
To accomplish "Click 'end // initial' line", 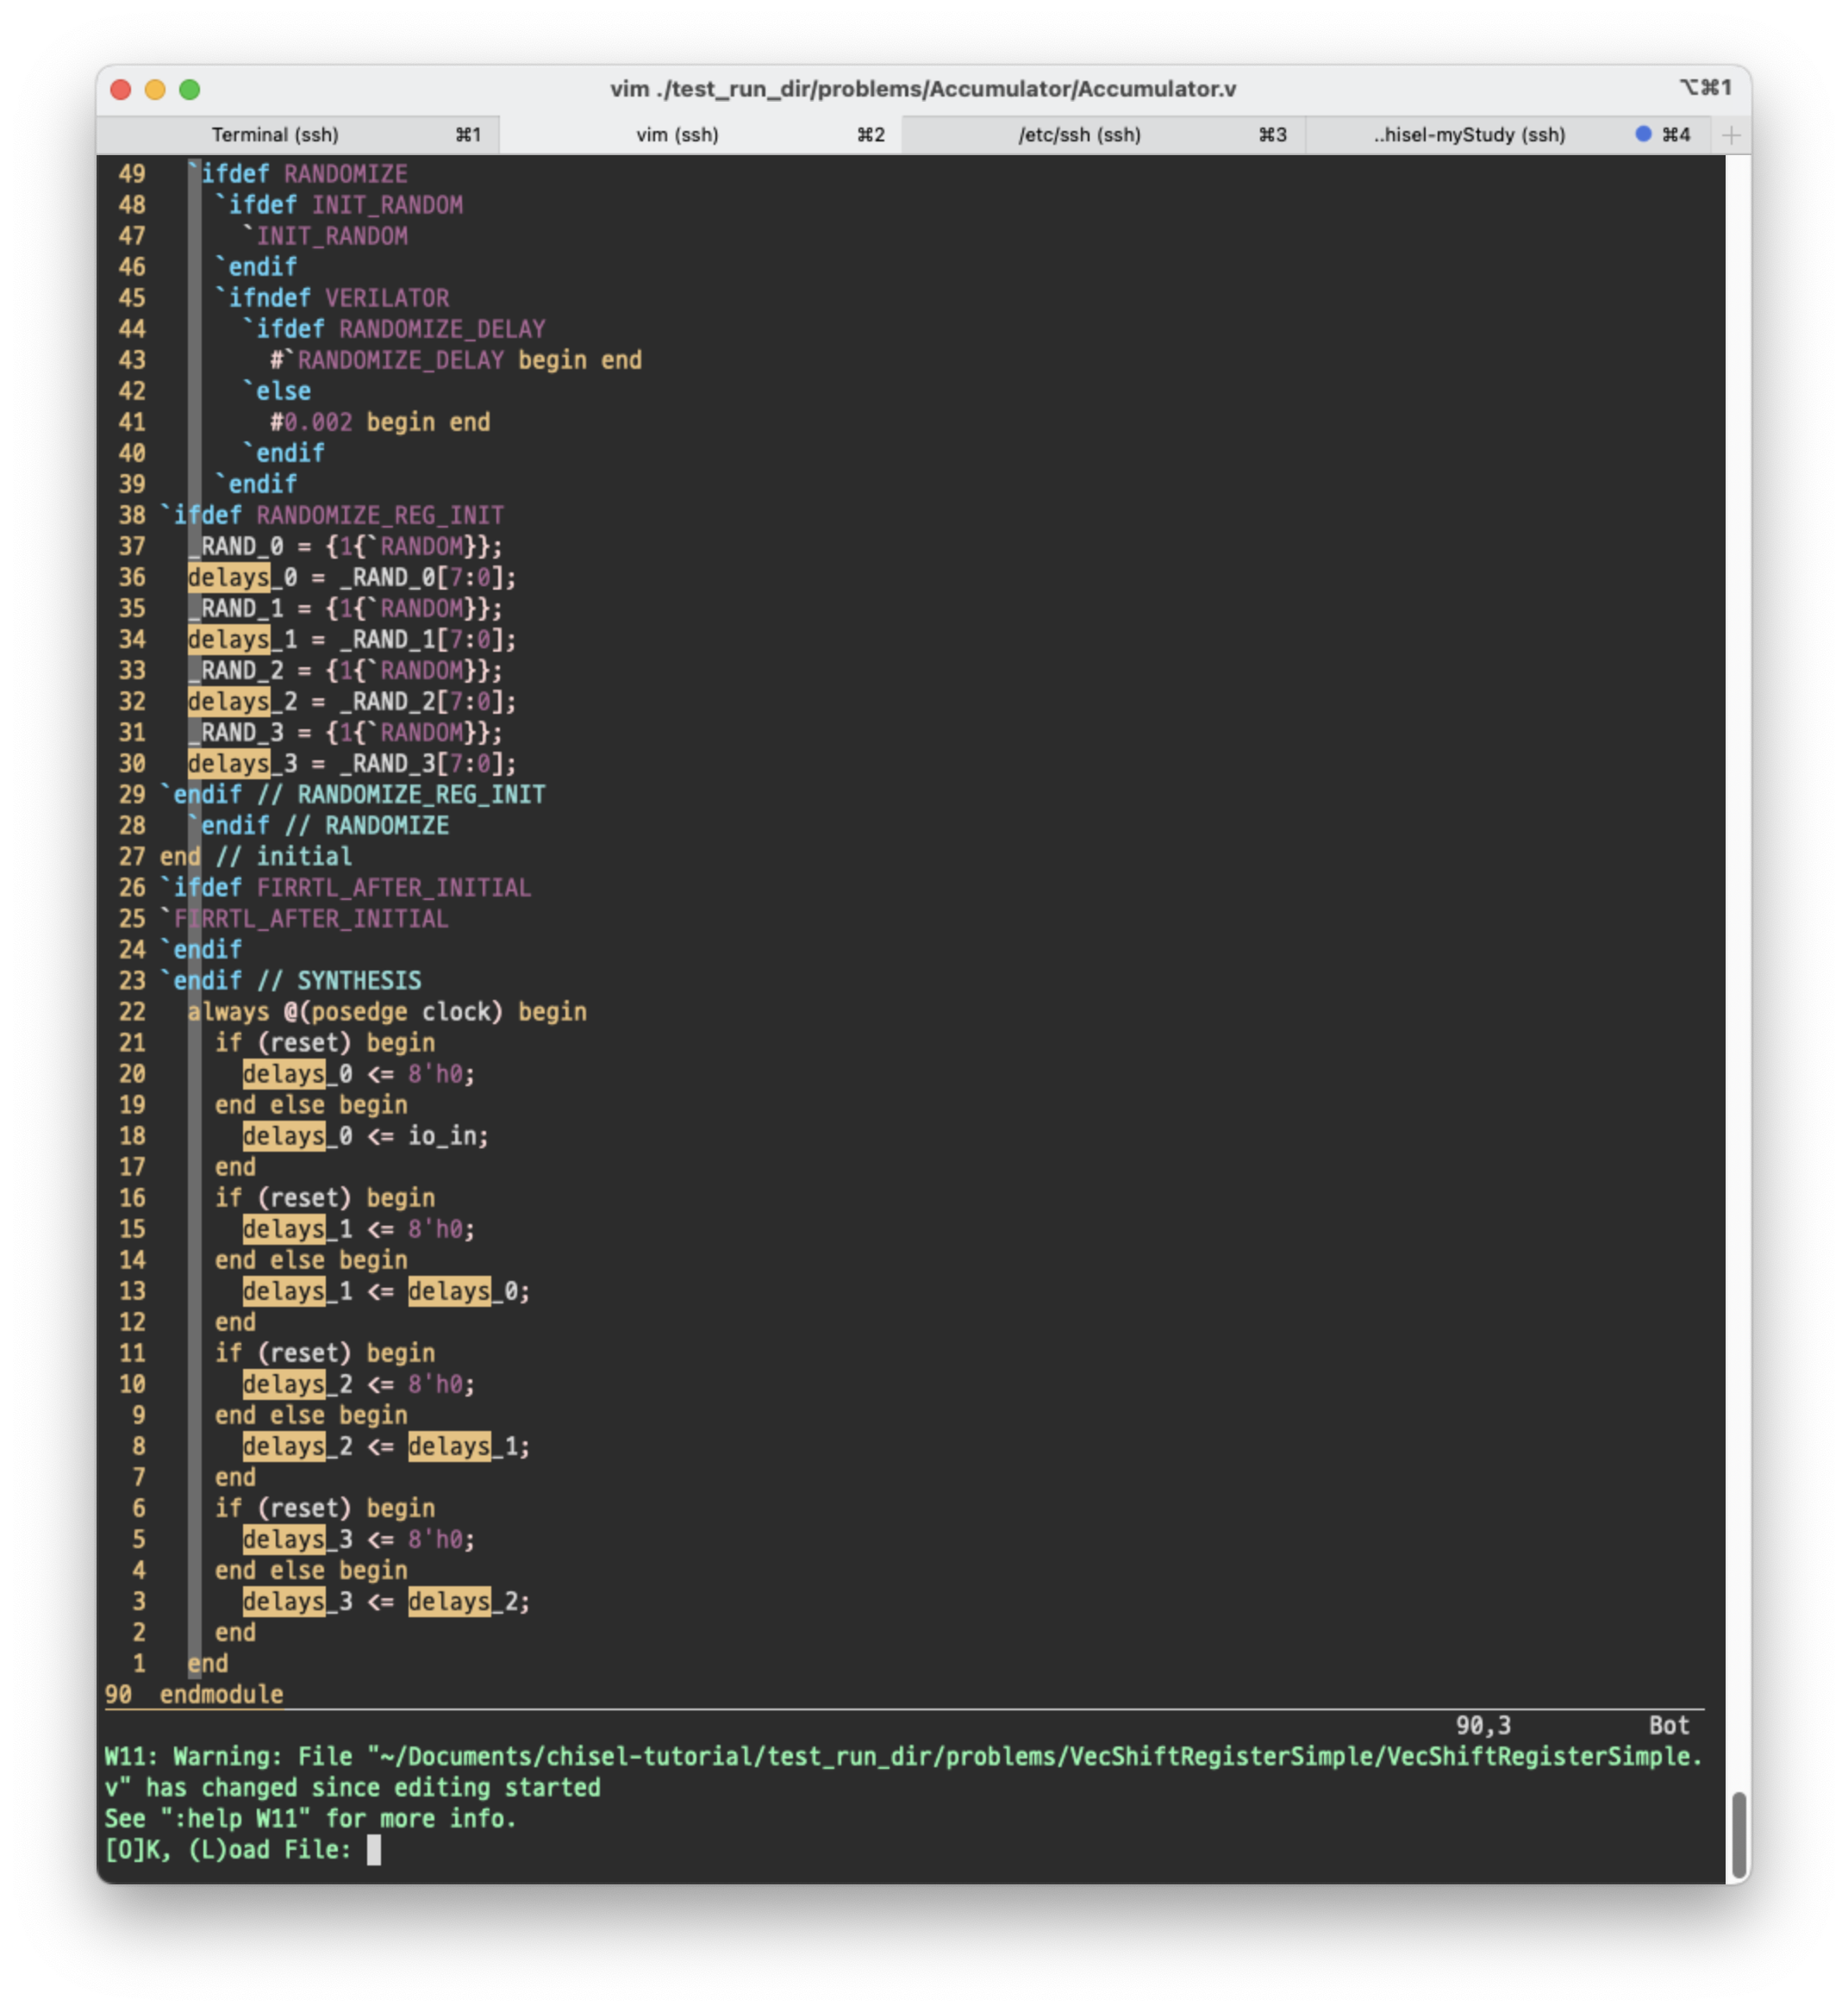I will pos(256,856).
